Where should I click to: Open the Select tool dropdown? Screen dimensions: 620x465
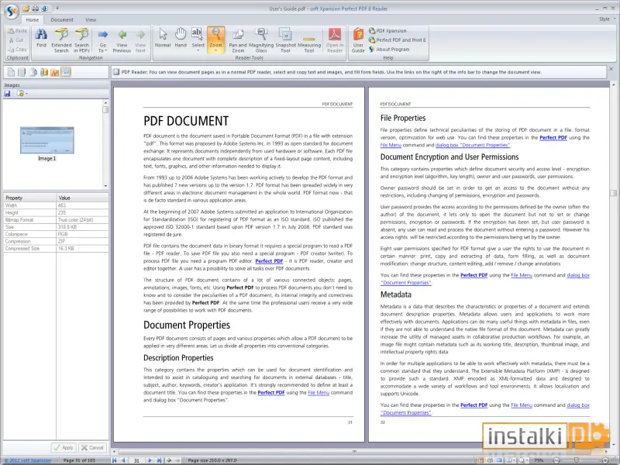(x=198, y=50)
